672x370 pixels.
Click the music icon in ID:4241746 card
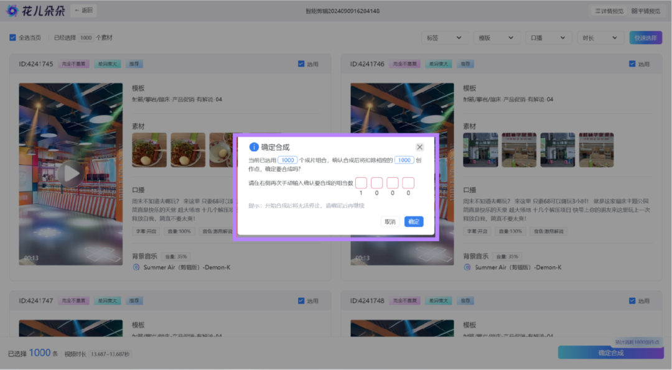pyautogui.click(x=467, y=267)
